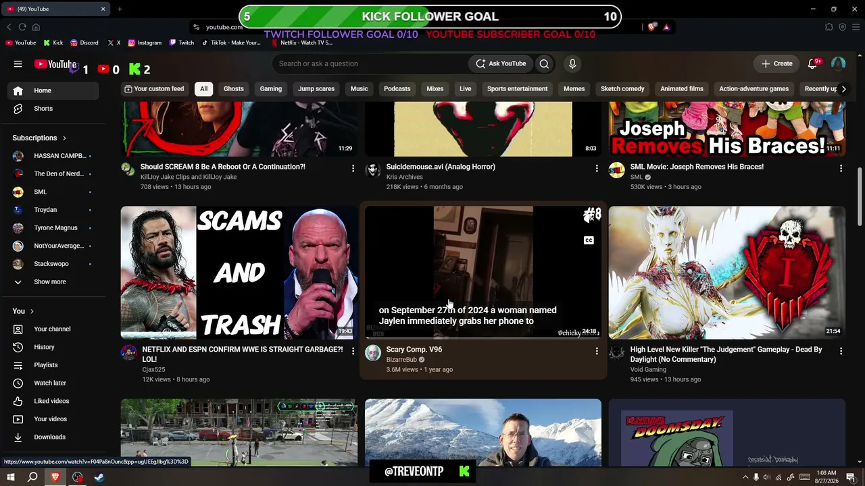Viewport: 865px width, 486px height.
Task: Toggle closed captions on Scary Comp preview
Action: 589,240
